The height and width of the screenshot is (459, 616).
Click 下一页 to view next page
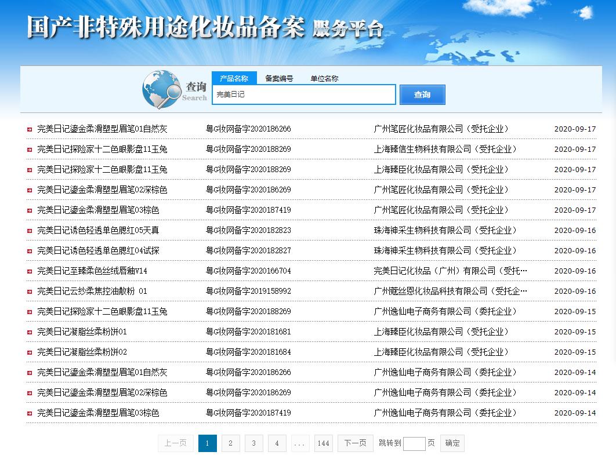355,443
